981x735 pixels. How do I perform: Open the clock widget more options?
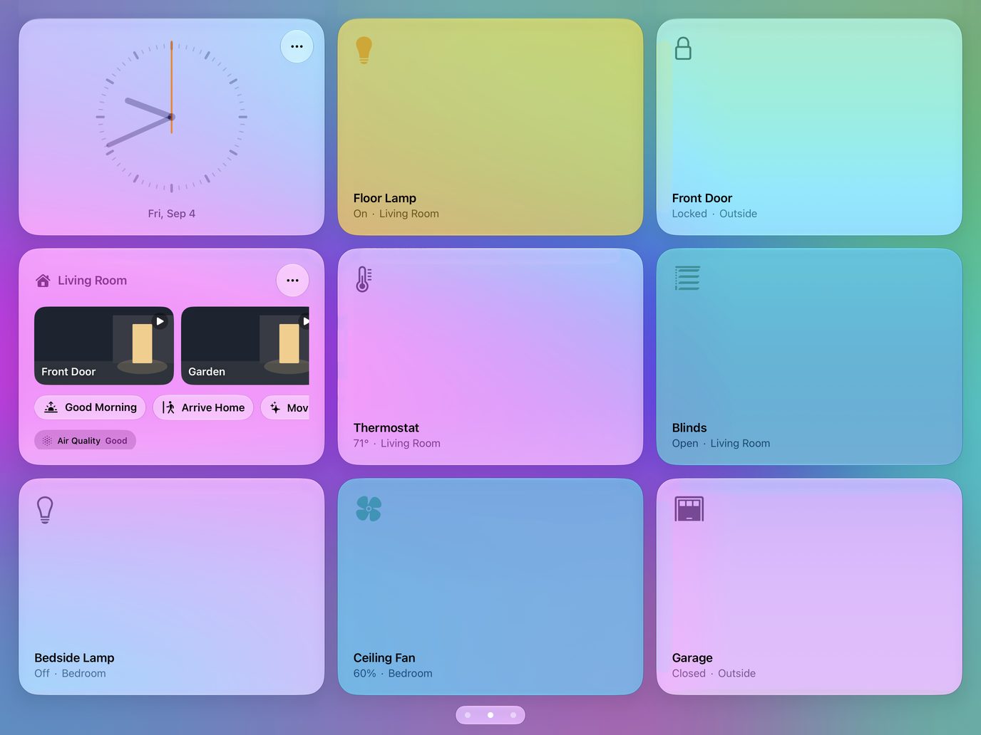coord(297,46)
